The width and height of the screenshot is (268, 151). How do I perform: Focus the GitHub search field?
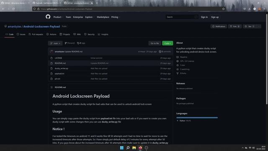[182, 17]
